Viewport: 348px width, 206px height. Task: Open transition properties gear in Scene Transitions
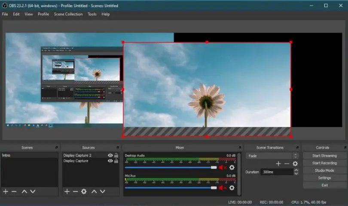(x=295, y=164)
